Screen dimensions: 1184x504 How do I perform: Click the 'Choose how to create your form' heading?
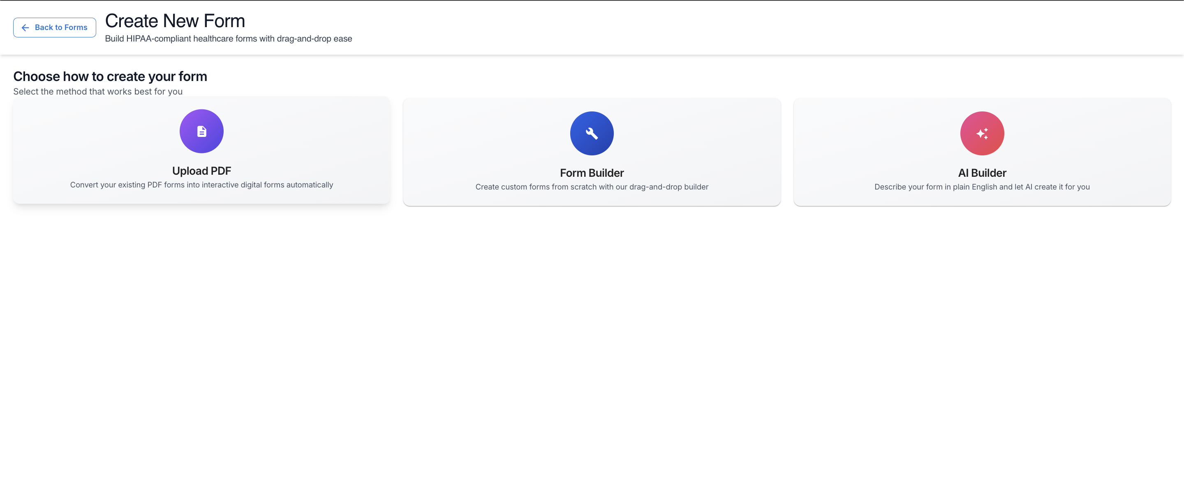click(110, 76)
